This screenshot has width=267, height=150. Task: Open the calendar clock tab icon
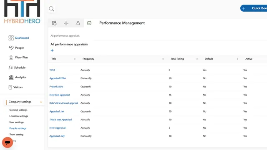pyautogui.click(x=54, y=23)
